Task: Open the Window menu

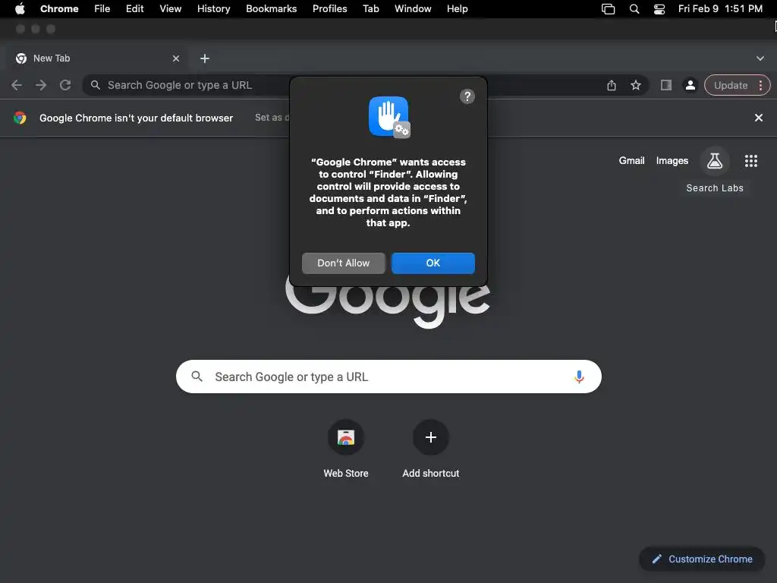Action: [413, 8]
